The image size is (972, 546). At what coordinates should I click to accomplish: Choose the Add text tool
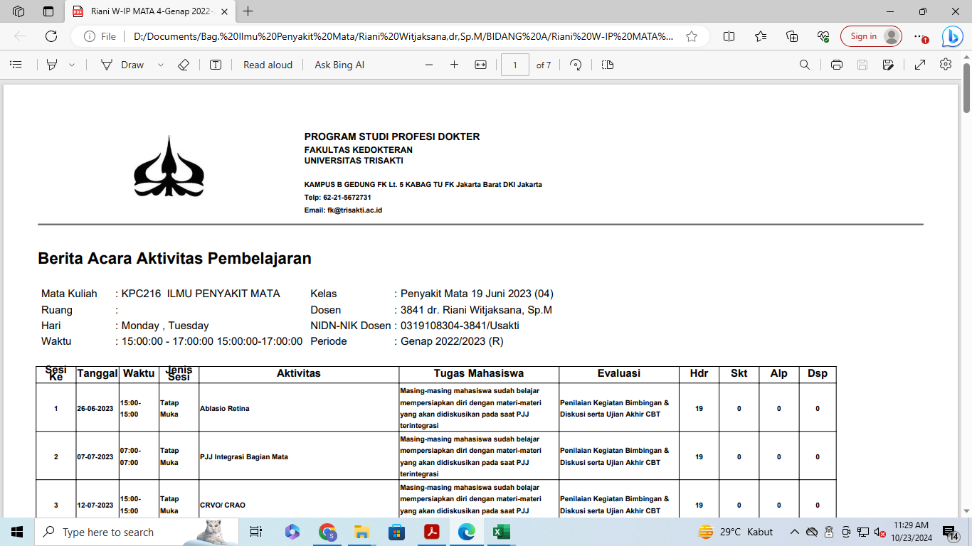(216, 65)
